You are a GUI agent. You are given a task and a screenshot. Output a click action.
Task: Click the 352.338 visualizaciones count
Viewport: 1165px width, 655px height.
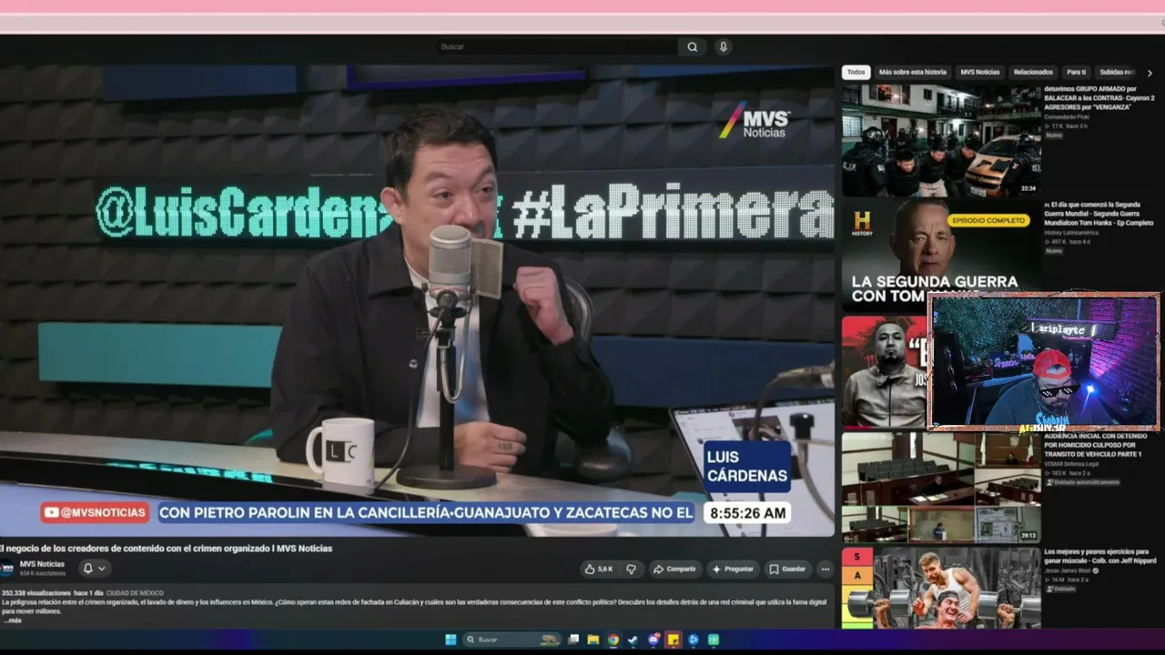[x=36, y=593]
